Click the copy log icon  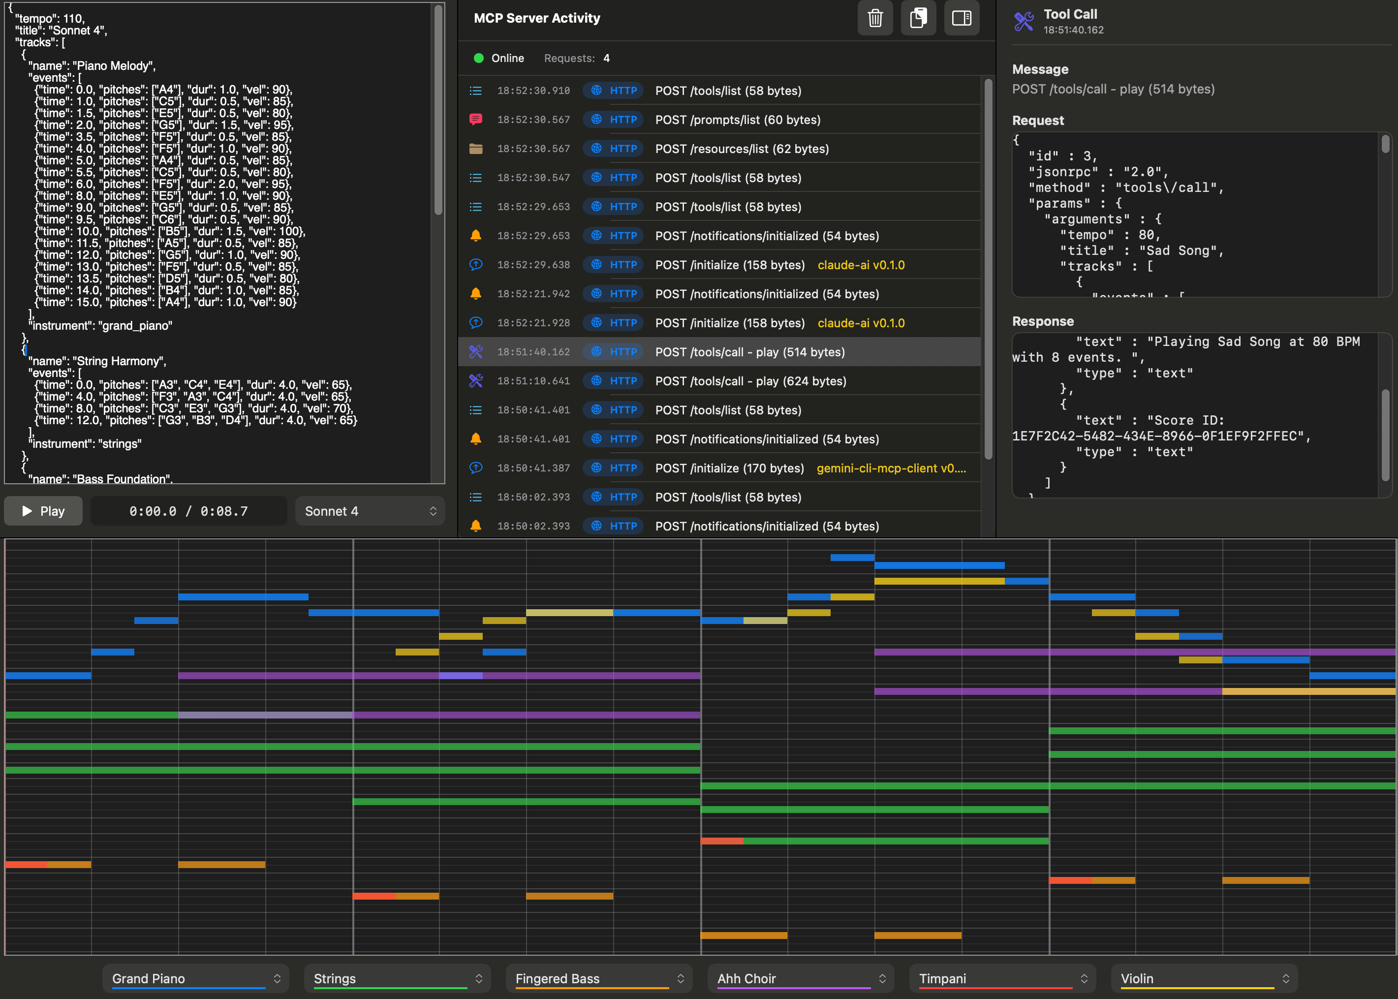pyautogui.click(x=918, y=19)
